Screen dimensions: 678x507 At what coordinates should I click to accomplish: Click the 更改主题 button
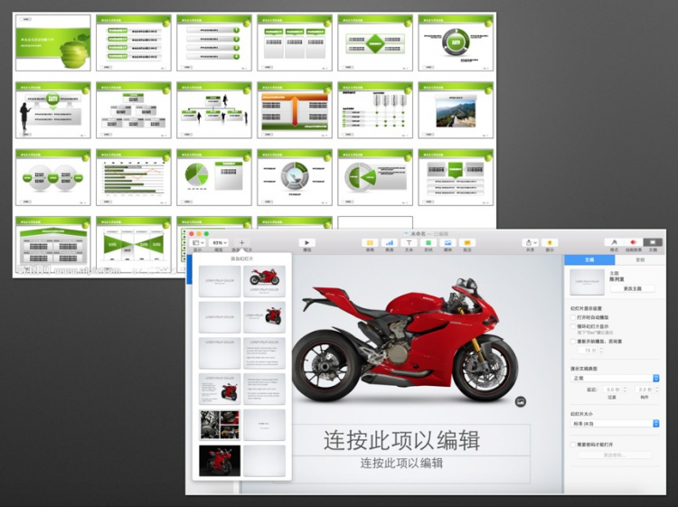(632, 288)
